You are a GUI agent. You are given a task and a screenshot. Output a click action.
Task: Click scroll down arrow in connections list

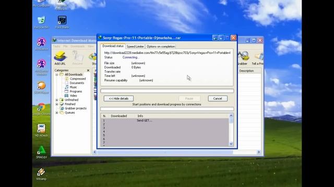[x=231, y=144]
